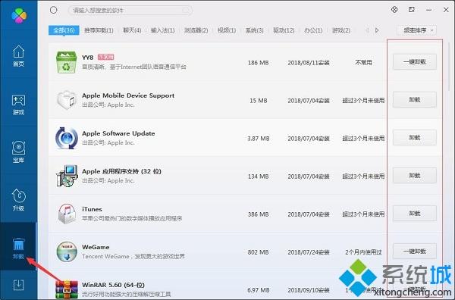Click the Tencent WeGame description text
Viewport: 455px width, 300px height.
click(x=133, y=256)
